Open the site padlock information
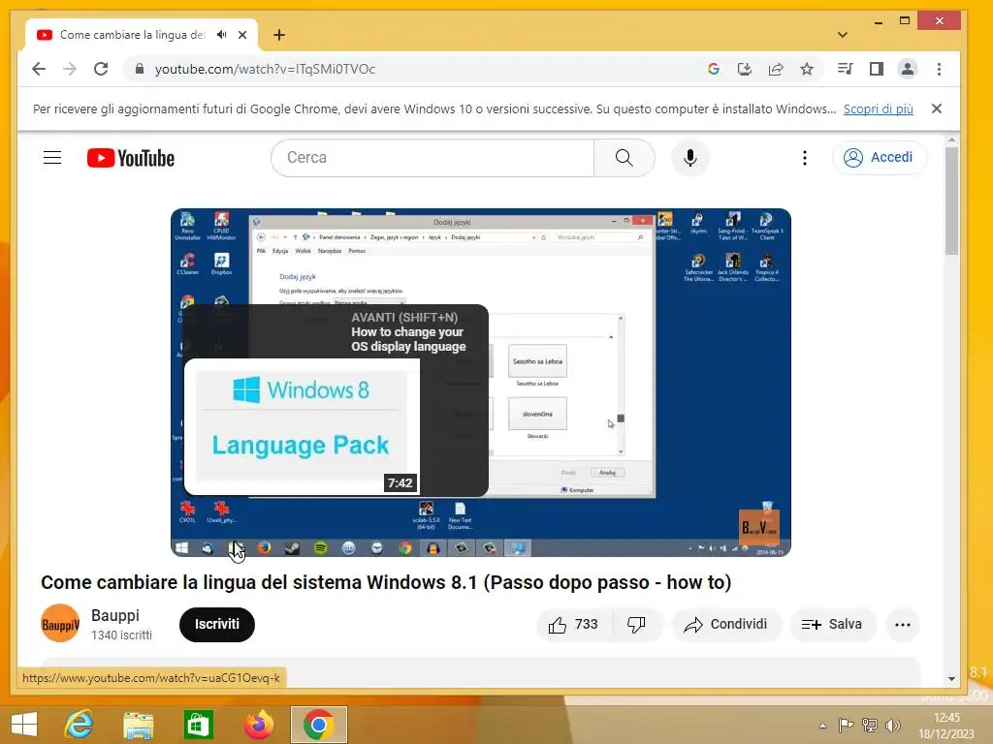The width and height of the screenshot is (993, 744). click(x=140, y=69)
